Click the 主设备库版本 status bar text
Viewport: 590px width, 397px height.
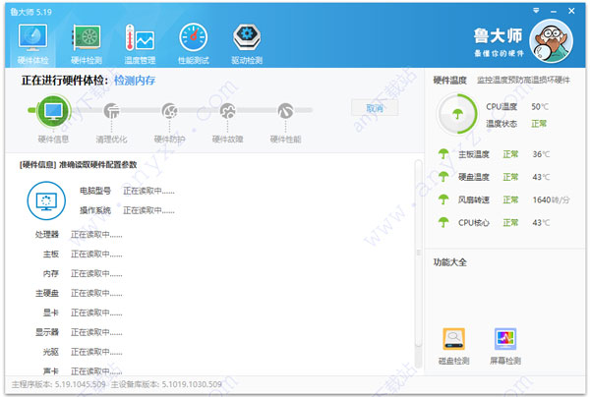[166, 384]
